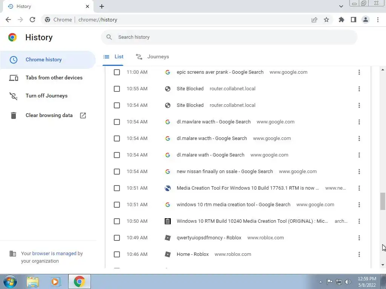
Task: Open the taskbar clock showing 12:59 PM
Action: (367, 282)
